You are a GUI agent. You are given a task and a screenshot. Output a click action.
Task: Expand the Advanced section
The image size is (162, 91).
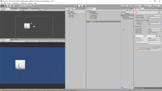click(x=135, y=27)
